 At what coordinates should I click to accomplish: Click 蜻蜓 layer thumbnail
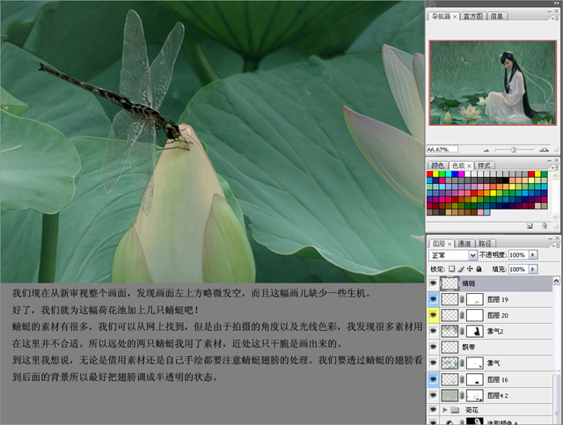pyautogui.click(x=450, y=283)
